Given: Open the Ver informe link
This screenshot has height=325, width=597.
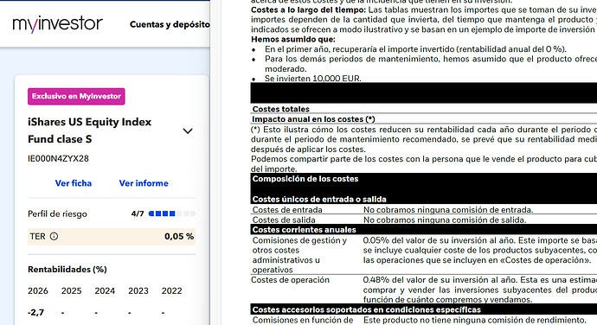Looking at the screenshot, I should coord(144,183).
